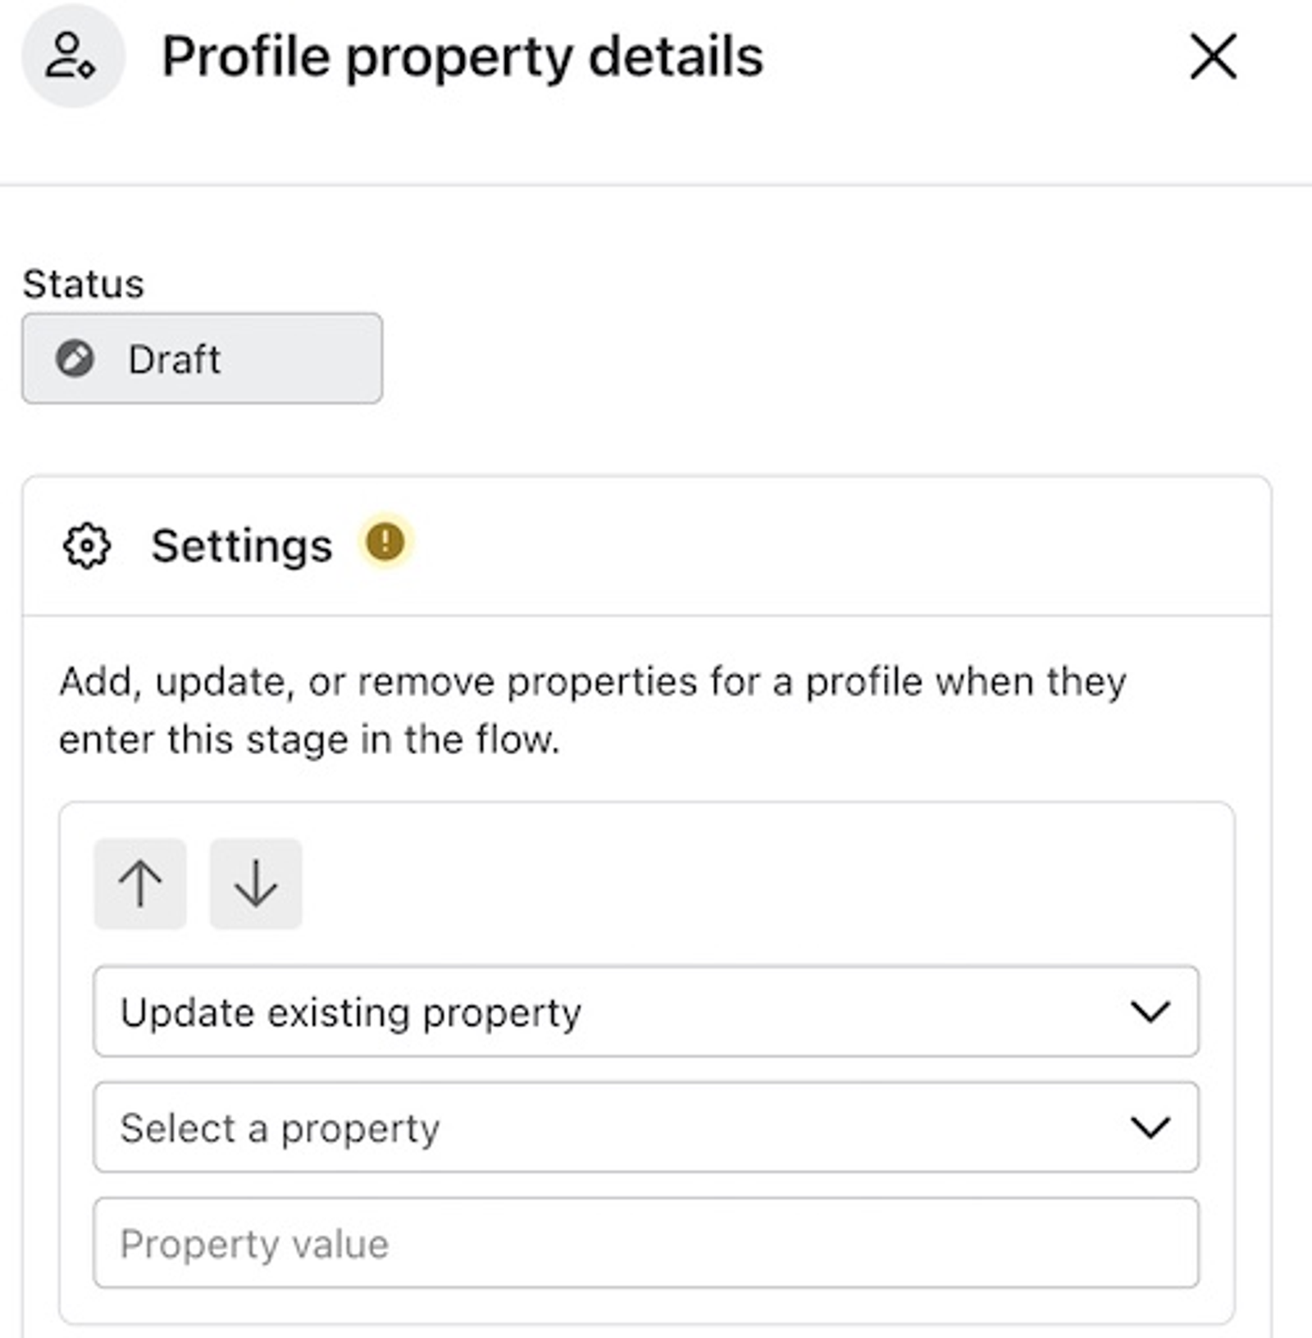
Task: Click the "Profile property details" title
Action: pos(462,57)
